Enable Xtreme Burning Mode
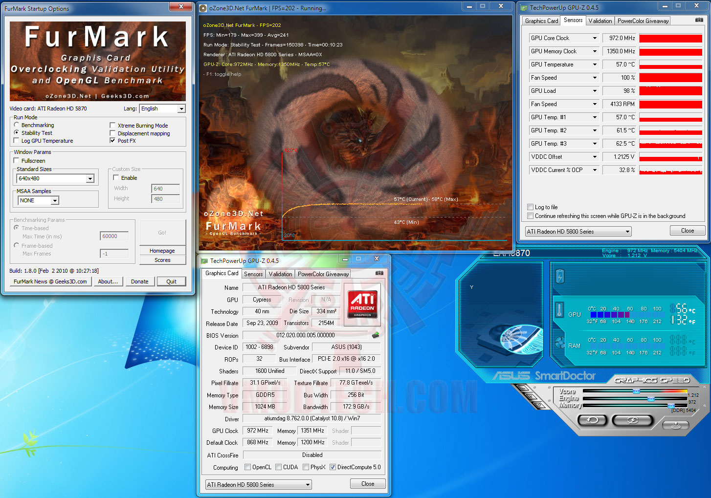711x498 pixels. 113,126
